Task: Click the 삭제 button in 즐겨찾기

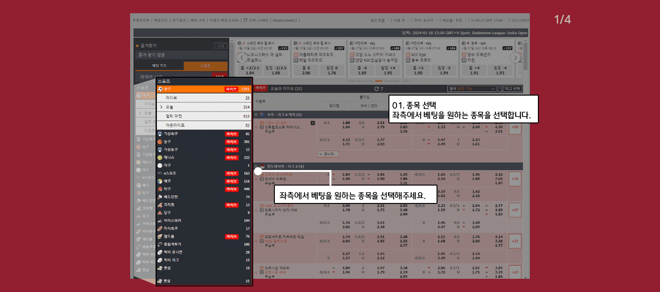Action: coord(219,46)
